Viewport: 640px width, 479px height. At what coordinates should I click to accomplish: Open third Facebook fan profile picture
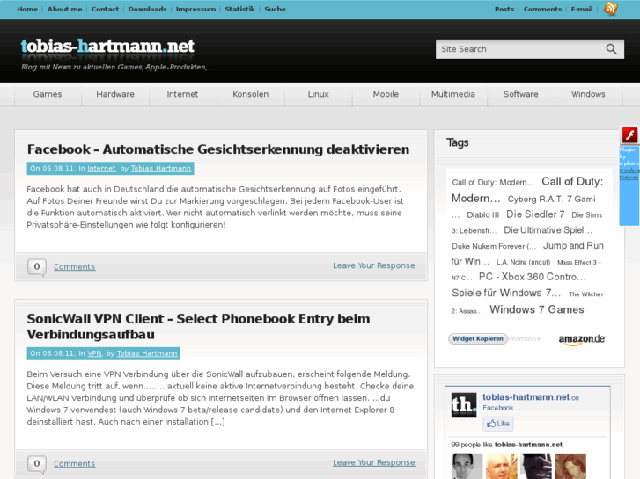pyautogui.click(x=536, y=466)
